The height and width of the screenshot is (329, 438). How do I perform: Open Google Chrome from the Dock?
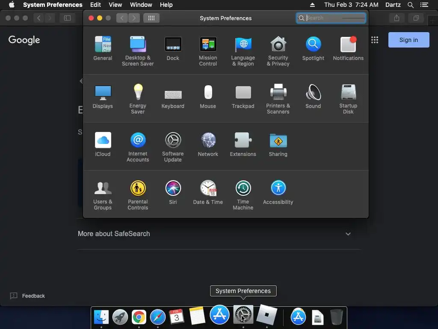click(x=139, y=317)
